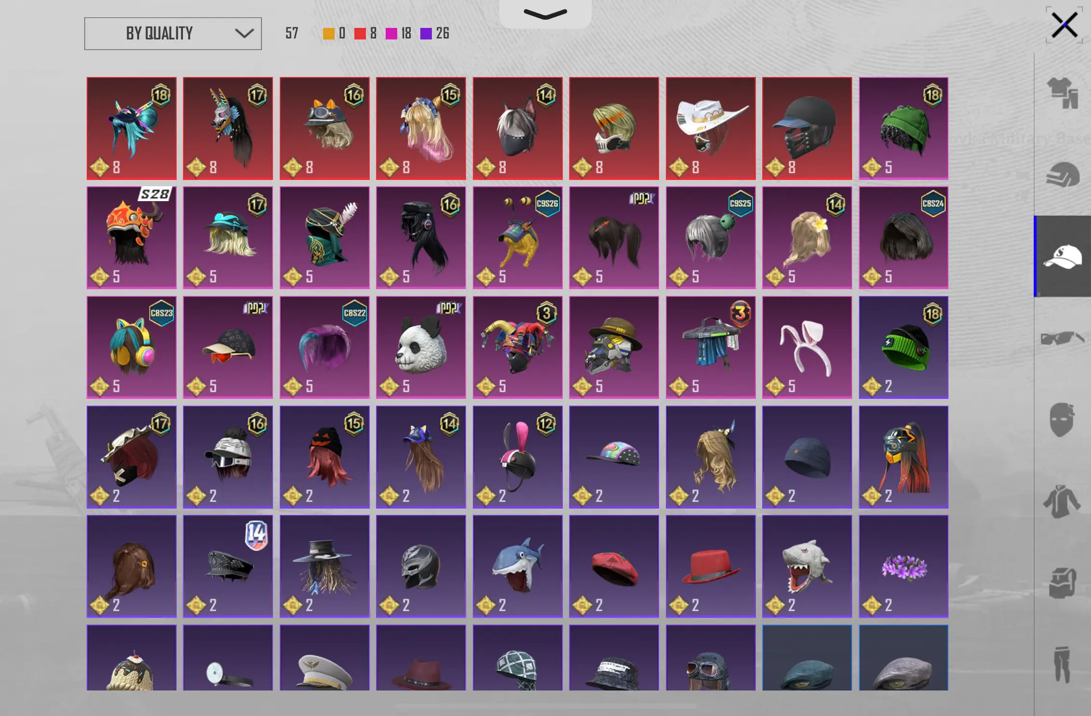The height and width of the screenshot is (716, 1091).
Task: Select the helmet category in sidebar
Action: (1062, 174)
